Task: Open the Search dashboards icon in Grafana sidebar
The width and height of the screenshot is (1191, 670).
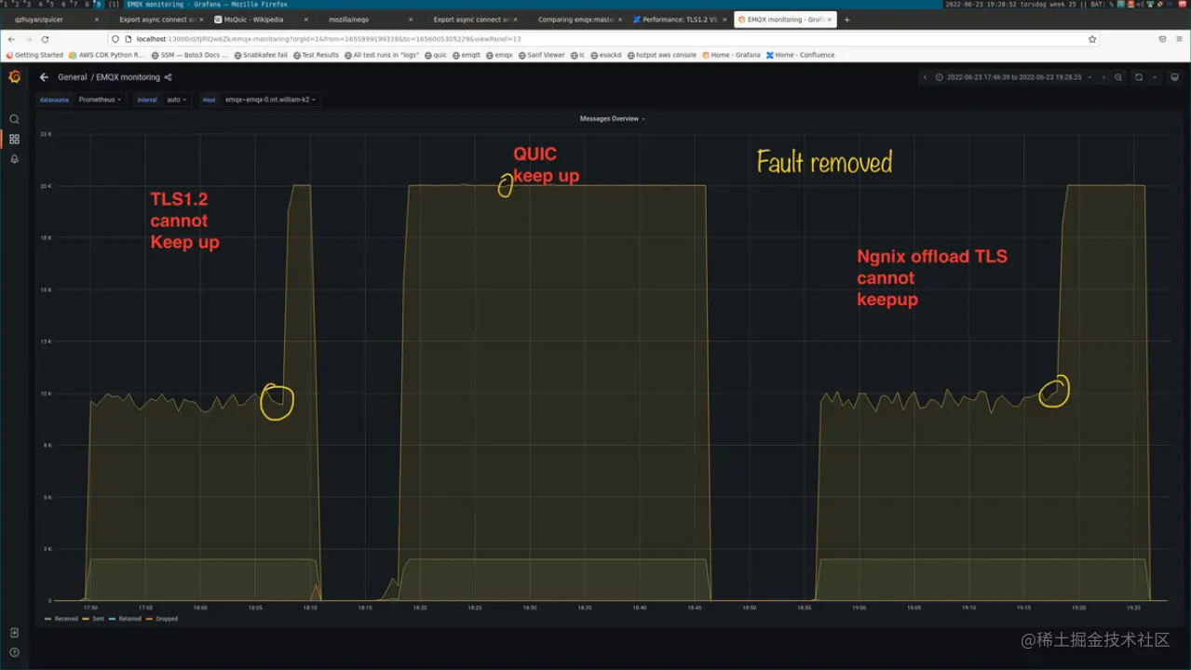Action: point(14,118)
